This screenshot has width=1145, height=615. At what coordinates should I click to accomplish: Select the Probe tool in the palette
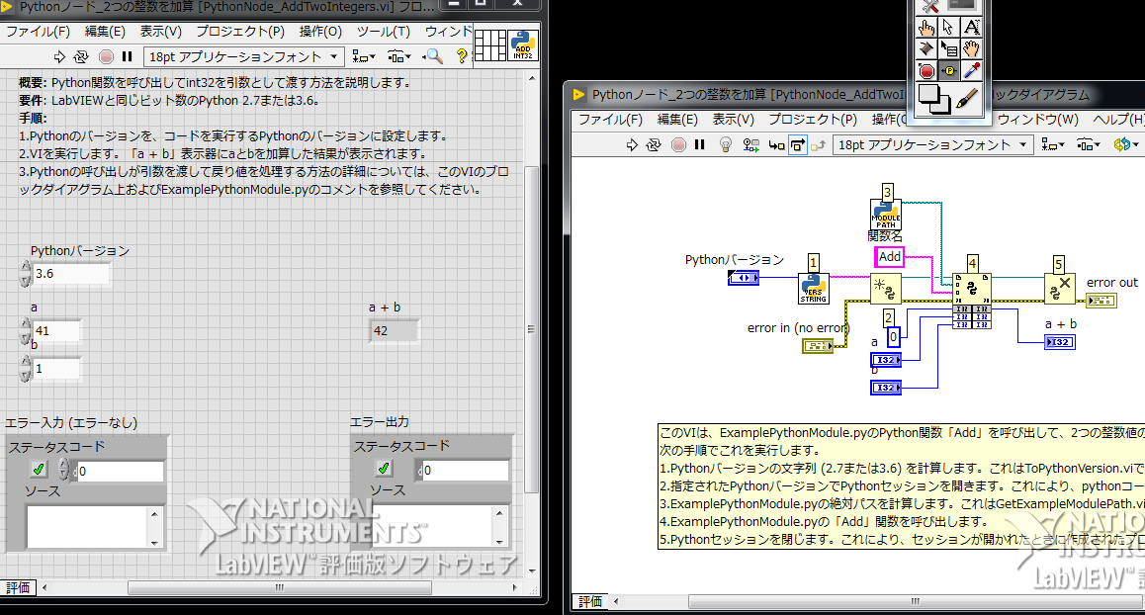tap(949, 70)
